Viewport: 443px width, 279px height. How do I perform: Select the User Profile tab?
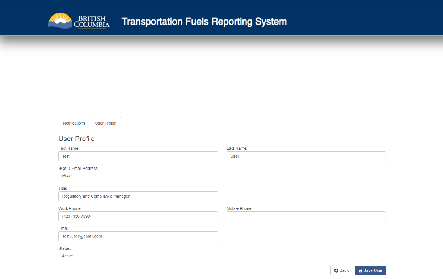[106, 123]
